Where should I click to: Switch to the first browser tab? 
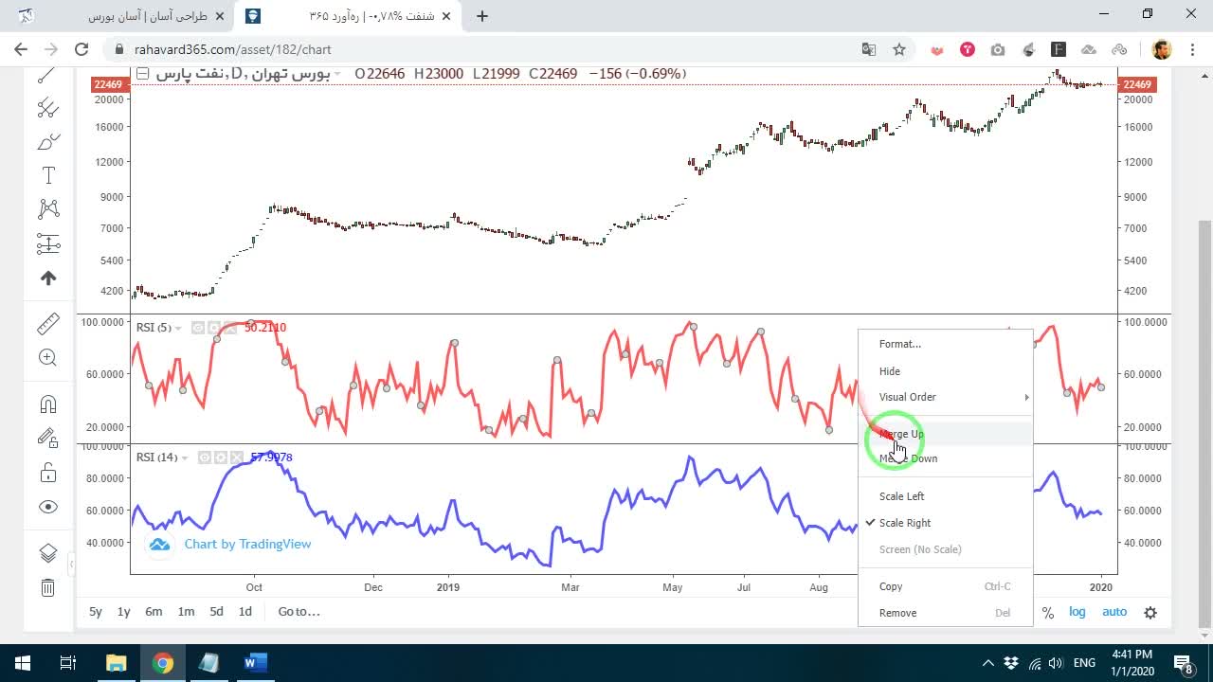point(123,16)
